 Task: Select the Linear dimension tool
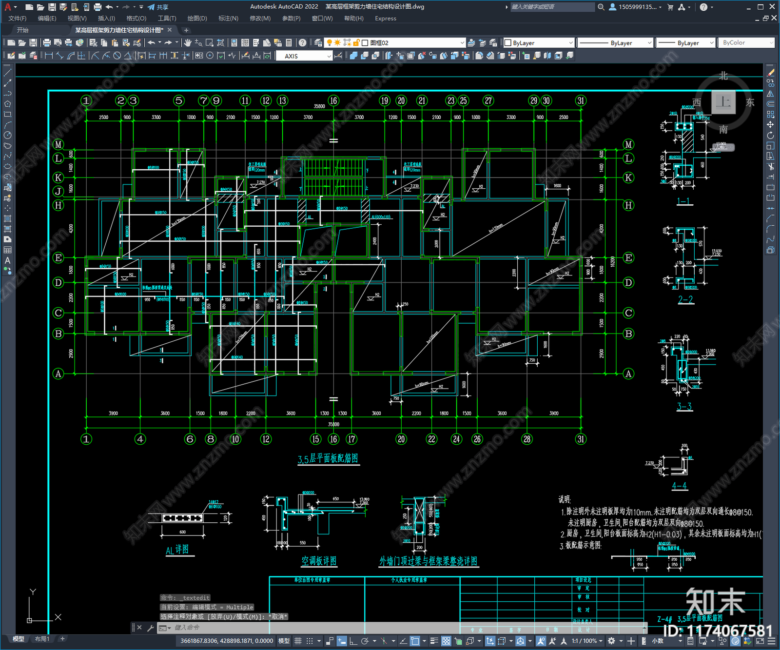[x=49, y=56]
